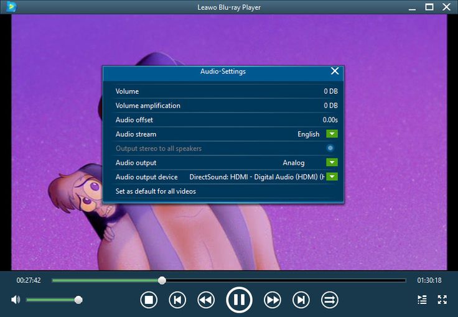Click the Leawo Blu-ray Player window title
The width and height of the screenshot is (458, 317).
[x=229, y=7]
